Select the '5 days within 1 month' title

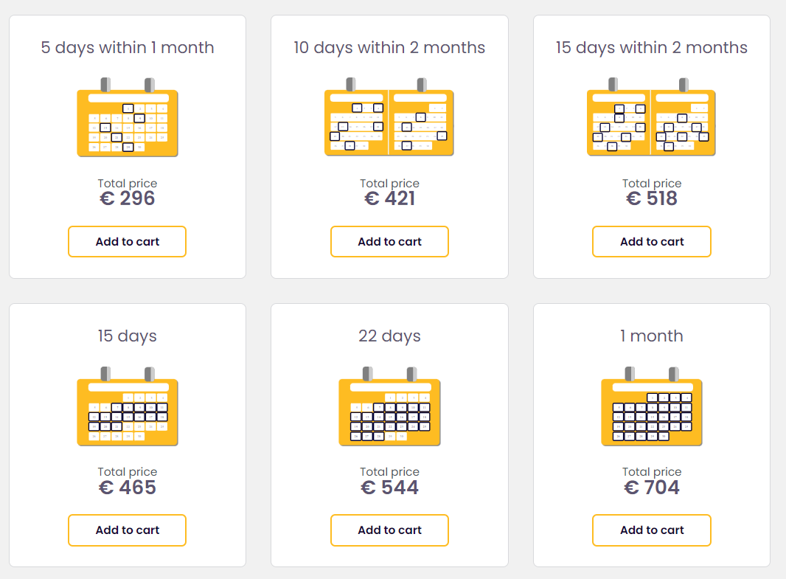[128, 48]
